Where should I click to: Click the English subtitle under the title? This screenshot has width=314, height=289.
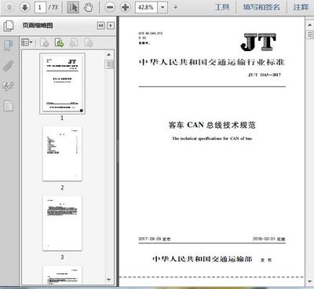pos(212,138)
